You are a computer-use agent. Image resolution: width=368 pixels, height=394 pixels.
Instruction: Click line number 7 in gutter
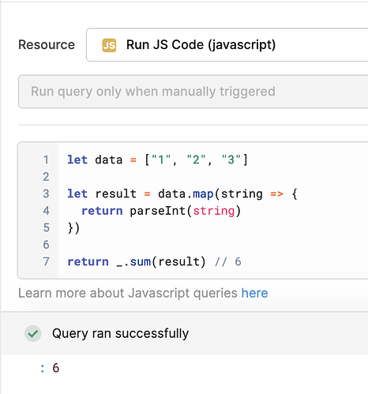click(46, 261)
